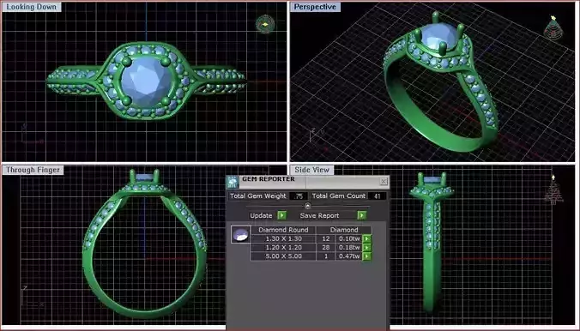580x331 pixels.
Task: Click green arrow for 1.30 X 1.30 row
Action: 366,238
